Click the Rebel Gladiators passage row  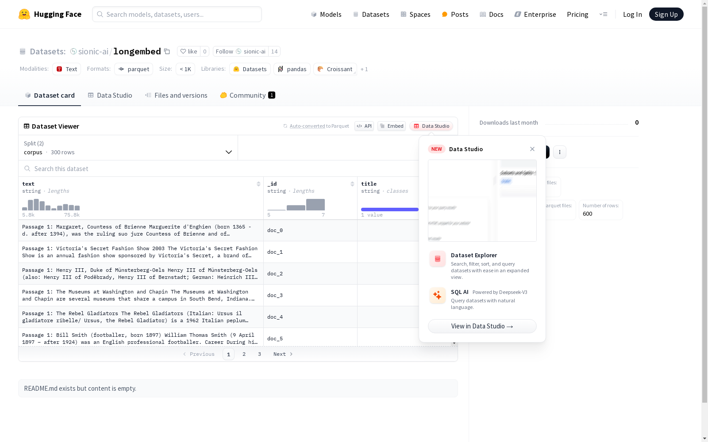pos(141,317)
